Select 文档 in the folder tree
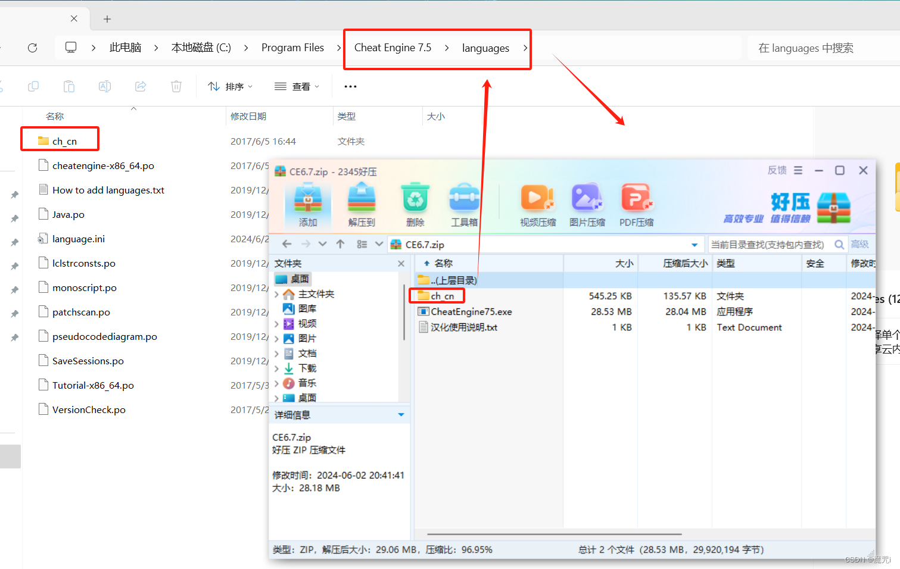900x569 pixels. click(x=300, y=353)
